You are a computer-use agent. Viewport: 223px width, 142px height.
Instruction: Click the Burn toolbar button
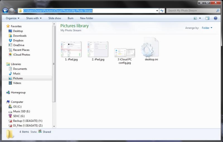(x=71, y=18)
